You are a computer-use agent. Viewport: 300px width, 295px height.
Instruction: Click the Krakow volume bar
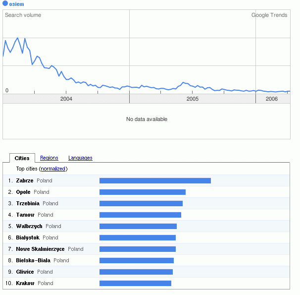(135, 283)
